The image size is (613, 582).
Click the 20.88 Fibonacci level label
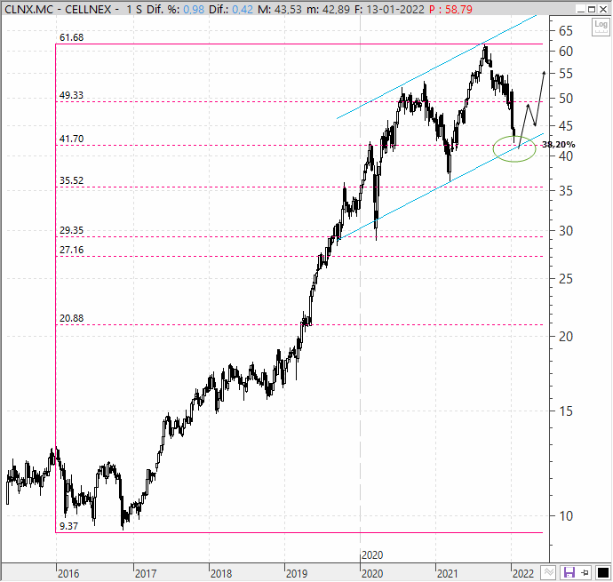click(72, 318)
